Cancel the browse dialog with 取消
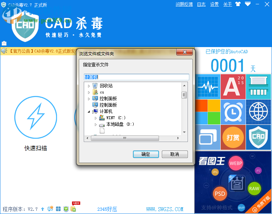Viewport: 272px width, 214px height. pos(175,154)
